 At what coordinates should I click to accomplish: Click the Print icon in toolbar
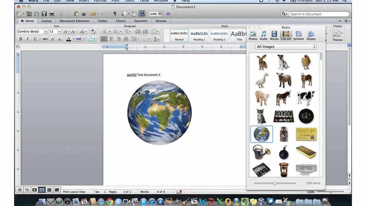(52, 14)
